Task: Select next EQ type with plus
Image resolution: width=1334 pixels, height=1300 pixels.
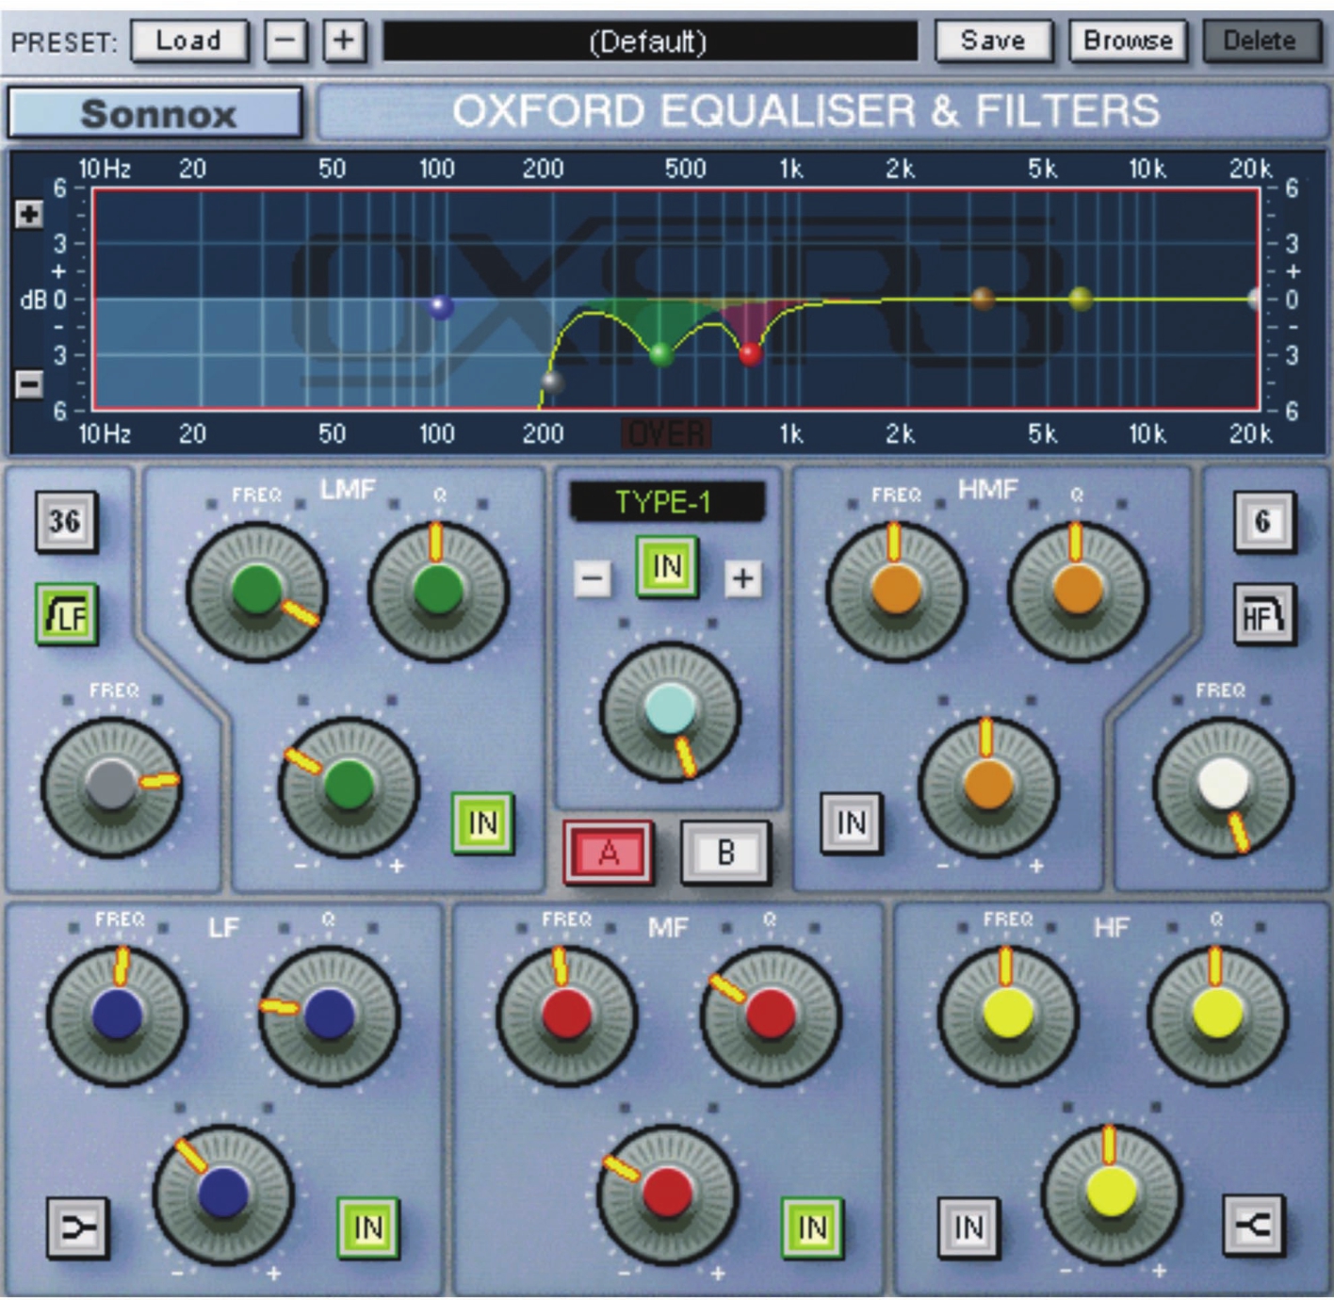Action: tap(743, 577)
